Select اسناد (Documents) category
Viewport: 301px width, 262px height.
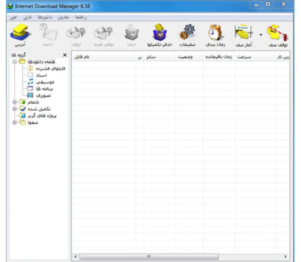[x=41, y=75]
